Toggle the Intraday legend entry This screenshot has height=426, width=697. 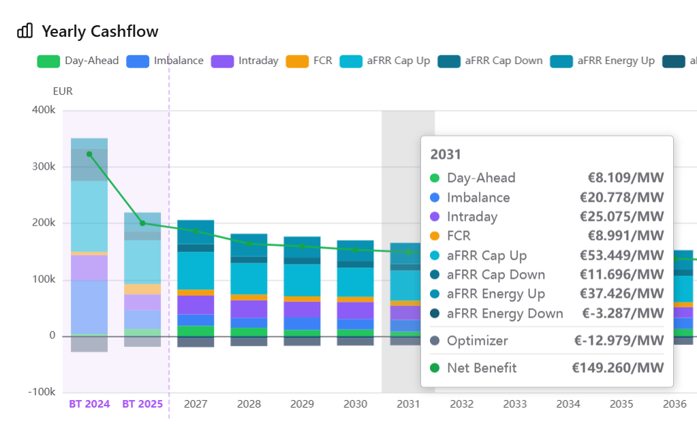[x=246, y=61]
